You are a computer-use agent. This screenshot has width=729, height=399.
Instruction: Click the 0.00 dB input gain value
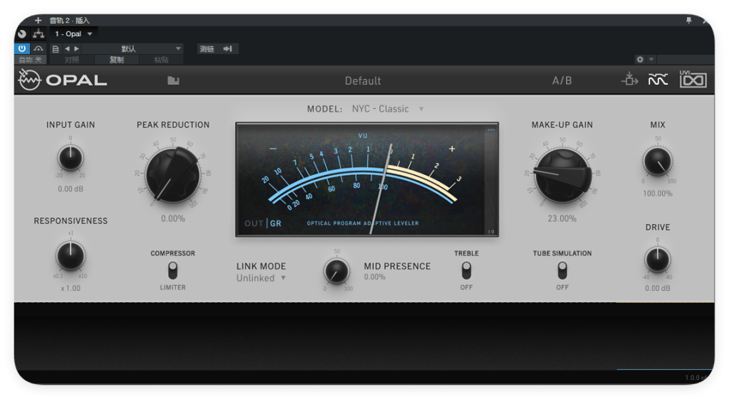click(x=70, y=189)
